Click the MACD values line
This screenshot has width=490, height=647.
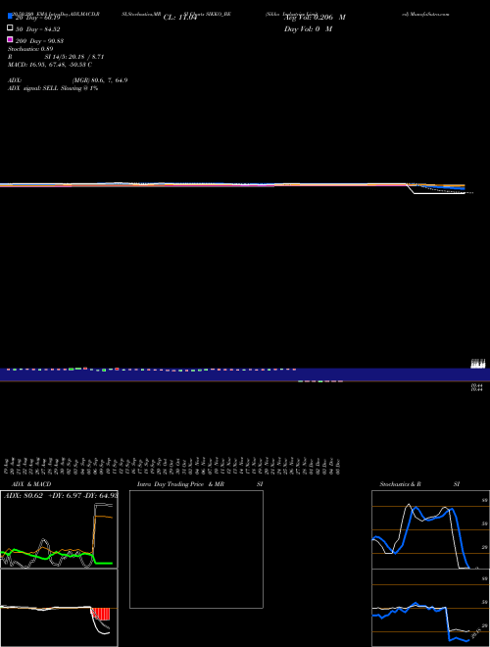click(x=50, y=65)
